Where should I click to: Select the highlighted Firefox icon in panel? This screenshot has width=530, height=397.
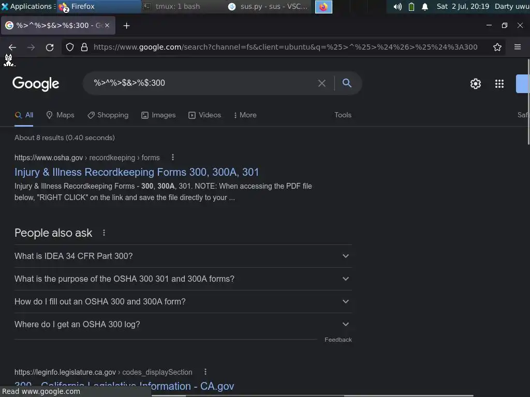point(323,7)
